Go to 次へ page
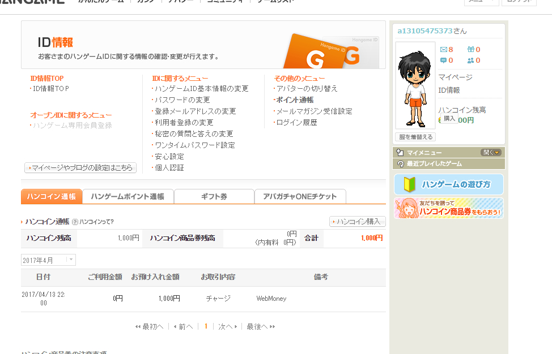 (228, 327)
